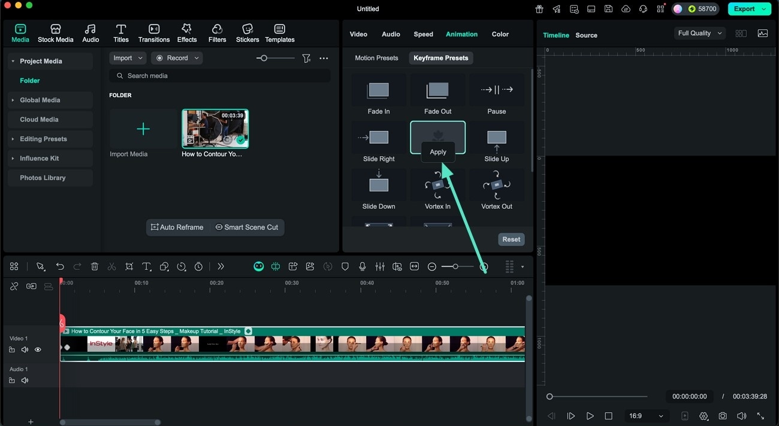Select the Split scissors tool

111,266
